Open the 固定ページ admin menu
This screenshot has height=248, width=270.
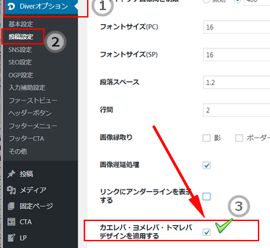36,206
